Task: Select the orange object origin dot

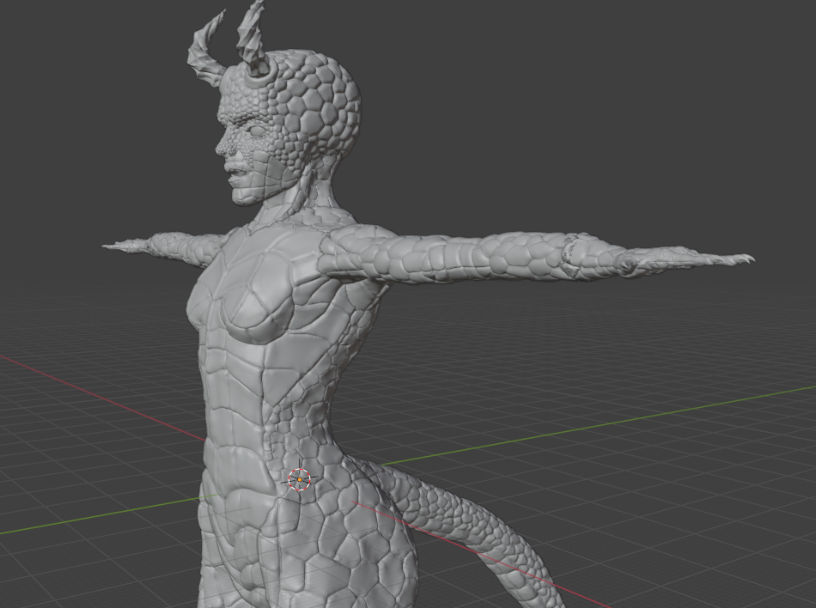Action: (300, 479)
